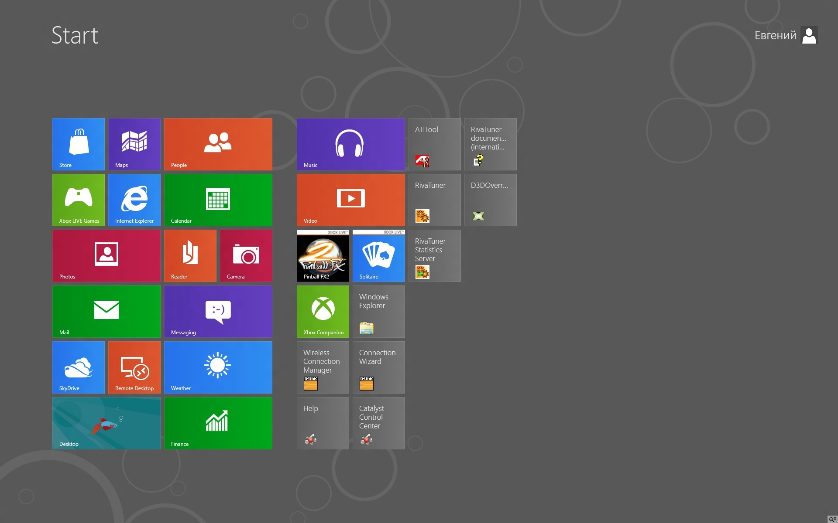Image resolution: width=838 pixels, height=523 pixels.
Task: Launch the RivaTuner tile
Action: [435, 200]
